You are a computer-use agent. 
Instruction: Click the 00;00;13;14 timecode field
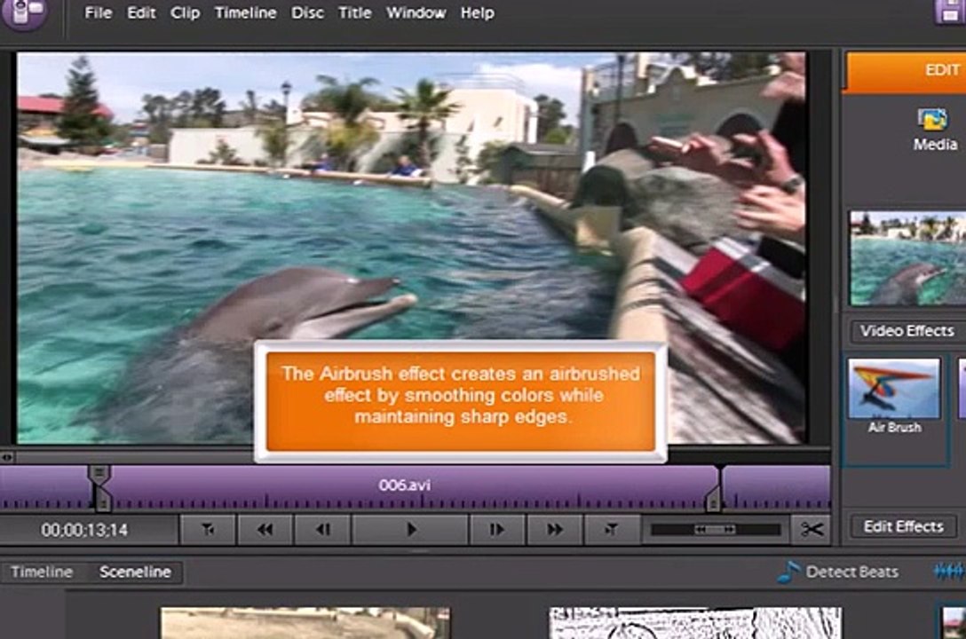click(x=85, y=530)
